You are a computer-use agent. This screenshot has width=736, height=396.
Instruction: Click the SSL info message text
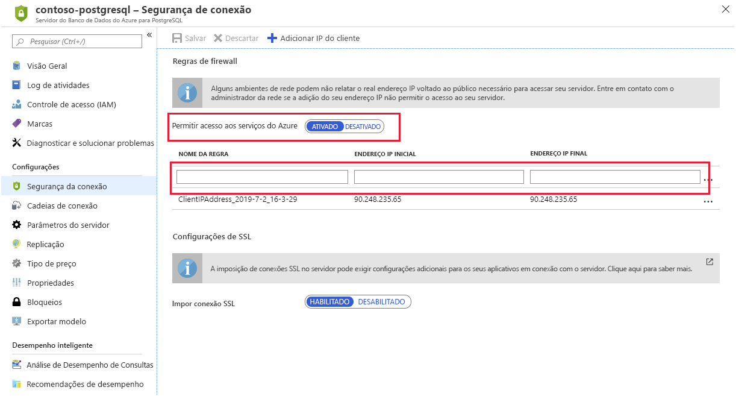click(x=451, y=269)
